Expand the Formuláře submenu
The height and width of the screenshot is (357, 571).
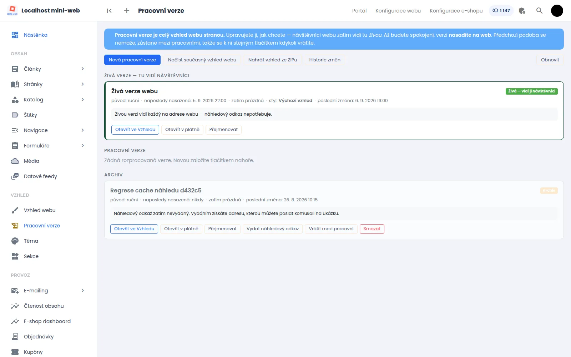[x=83, y=146]
